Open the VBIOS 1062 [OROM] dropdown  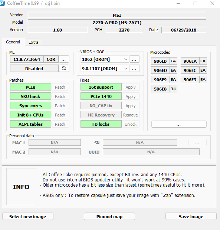105,59
